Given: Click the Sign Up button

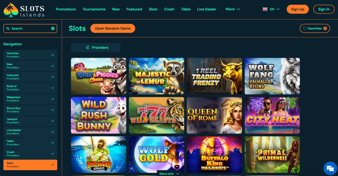Looking at the screenshot, I should (x=297, y=9).
